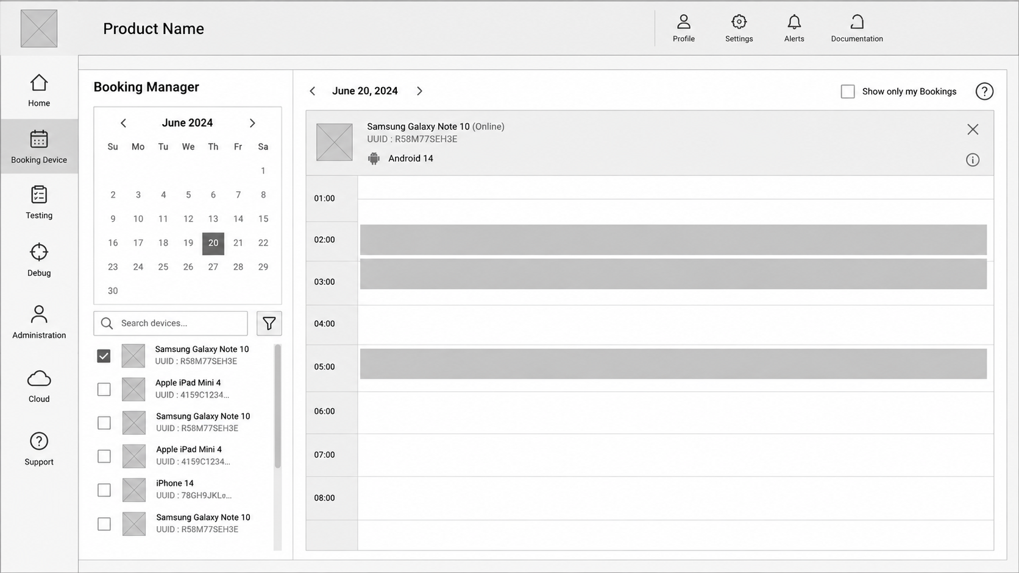Select June 15 in the calendar

pos(263,219)
